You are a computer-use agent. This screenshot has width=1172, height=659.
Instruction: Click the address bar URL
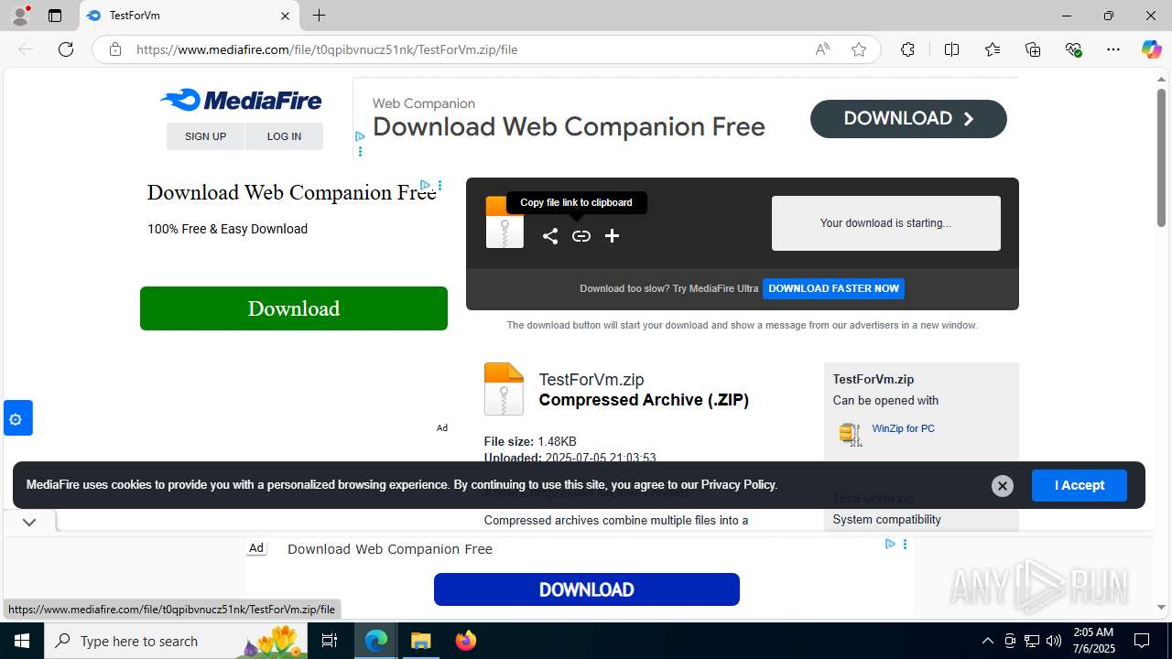click(327, 49)
